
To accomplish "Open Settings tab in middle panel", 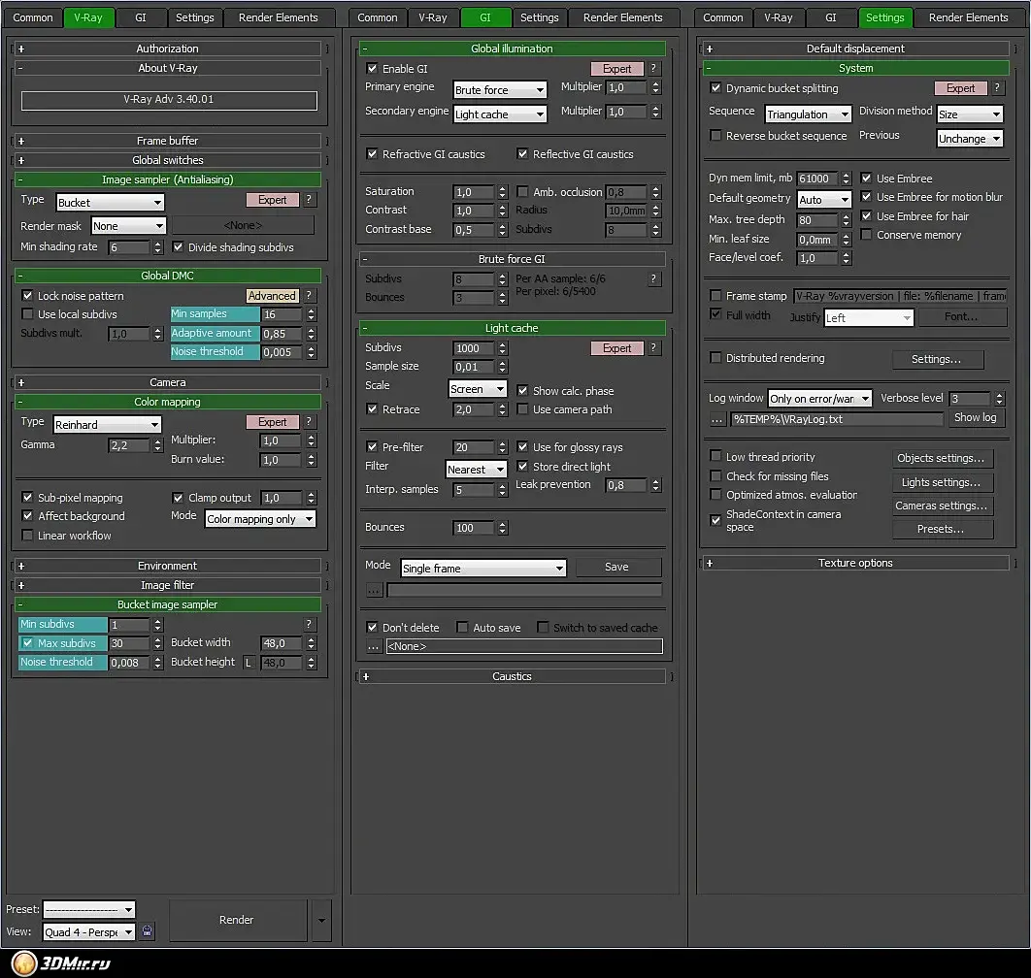I will (539, 17).
